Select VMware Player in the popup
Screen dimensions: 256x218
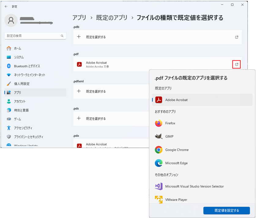[x=202, y=200]
